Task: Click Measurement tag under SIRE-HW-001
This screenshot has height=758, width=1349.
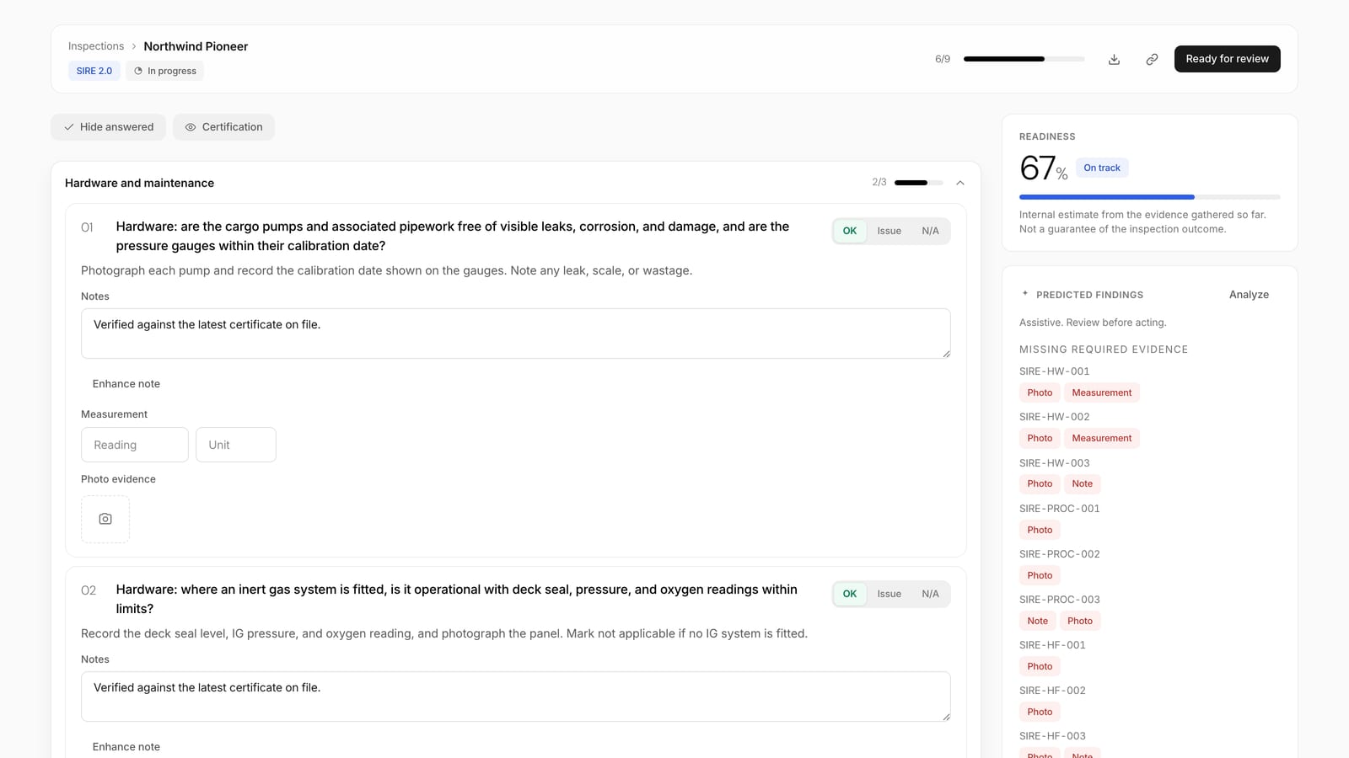Action: (x=1101, y=392)
